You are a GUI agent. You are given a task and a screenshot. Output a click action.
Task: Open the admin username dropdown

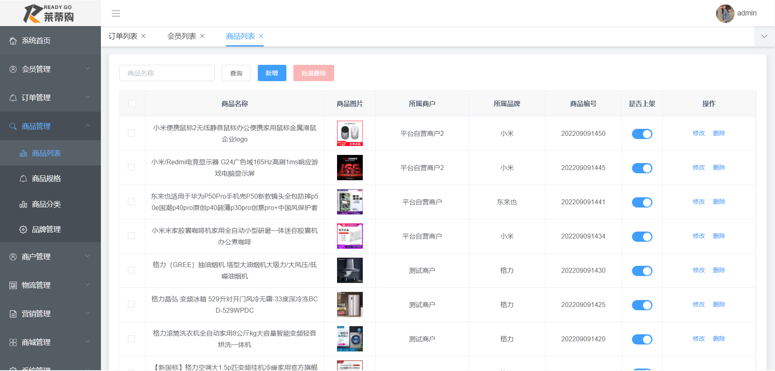point(746,13)
